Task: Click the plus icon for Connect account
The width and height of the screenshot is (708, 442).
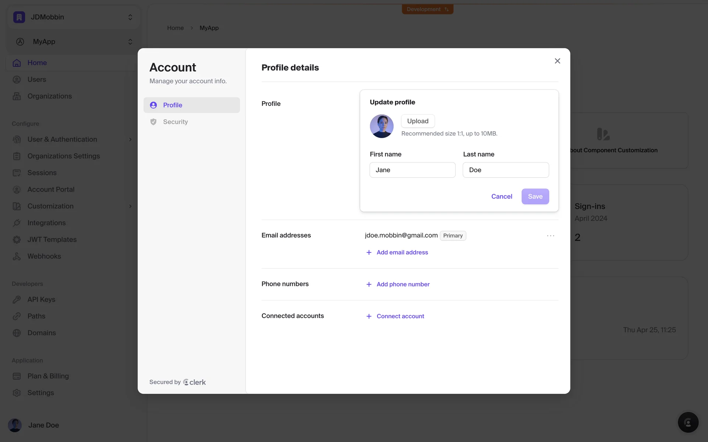Action: (x=369, y=316)
